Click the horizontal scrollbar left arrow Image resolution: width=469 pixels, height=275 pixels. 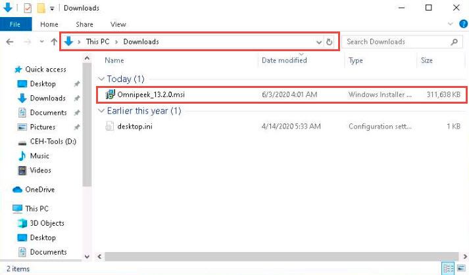[99, 257]
